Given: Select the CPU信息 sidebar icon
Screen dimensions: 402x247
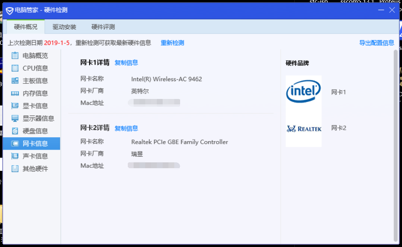Looking at the screenshot, I should (x=15, y=68).
